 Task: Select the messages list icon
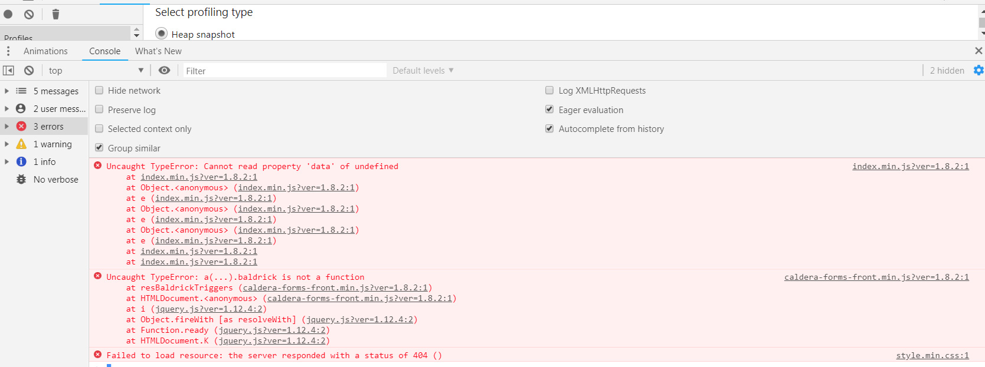coord(21,91)
